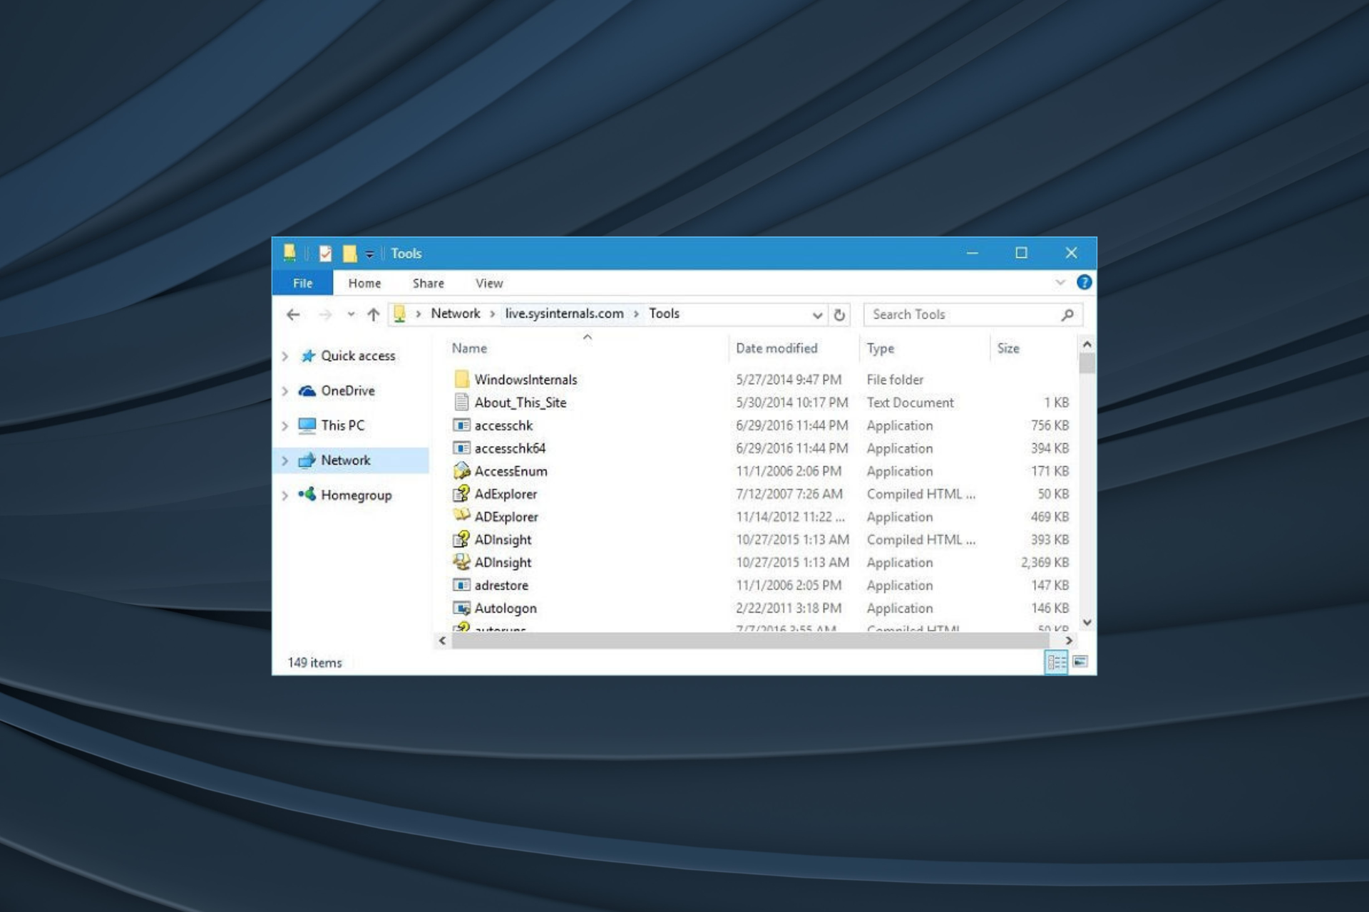The height and width of the screenshot is (912, 1369).
Task: Go up one folder level
Action: (373, 314)
